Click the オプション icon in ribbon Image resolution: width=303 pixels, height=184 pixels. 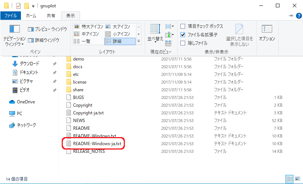coord(267,33)
